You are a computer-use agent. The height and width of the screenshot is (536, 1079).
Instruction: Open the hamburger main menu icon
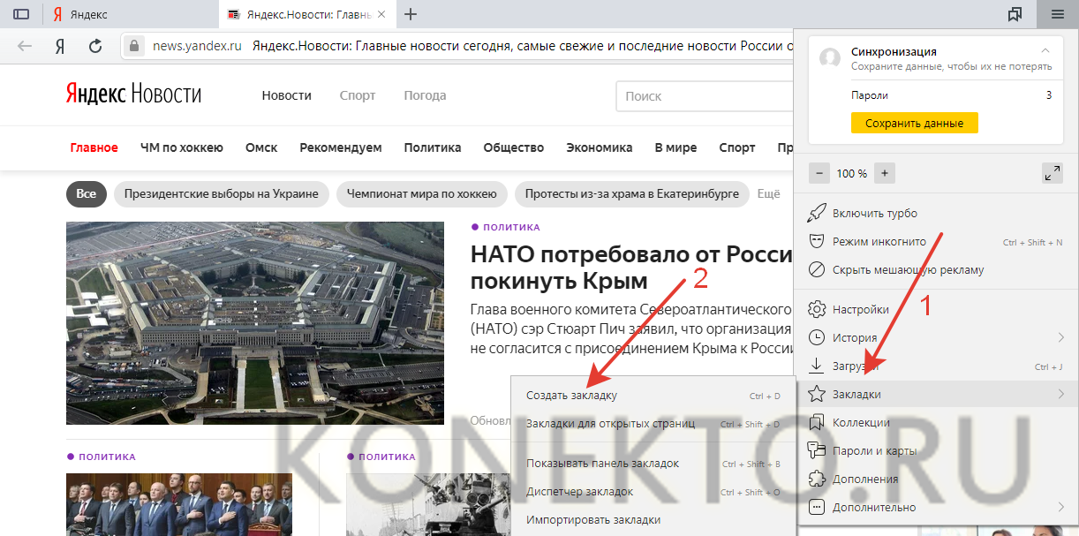[x=1057, y=14]
